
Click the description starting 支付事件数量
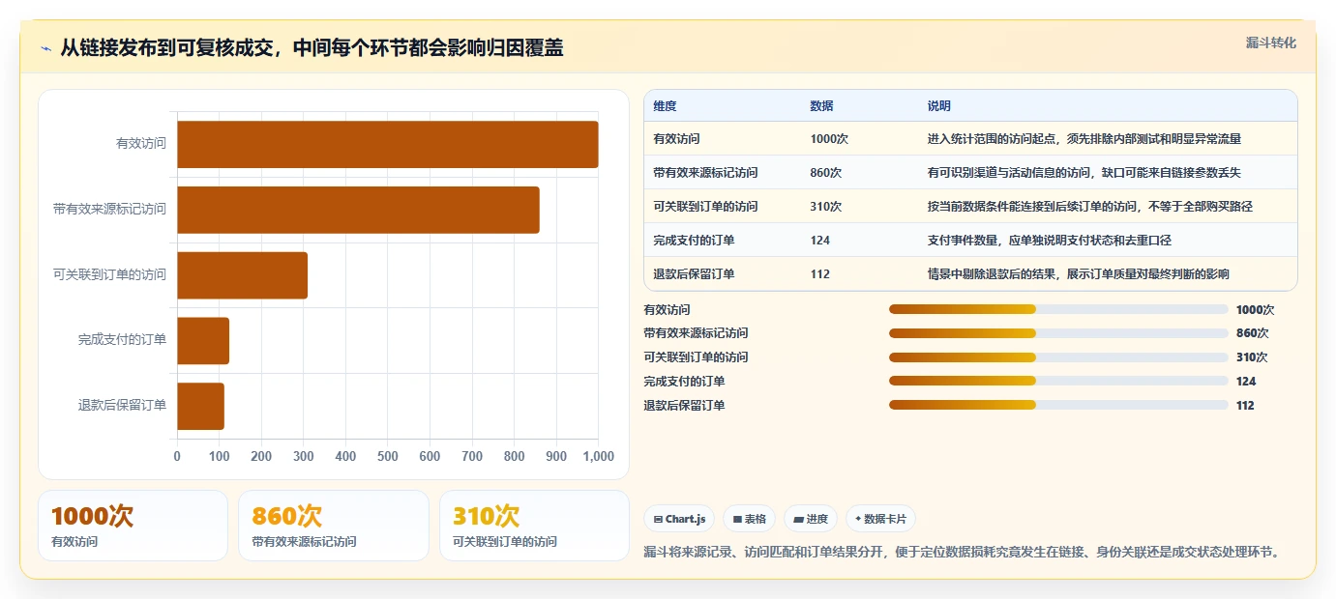[x=1049, y=241]
